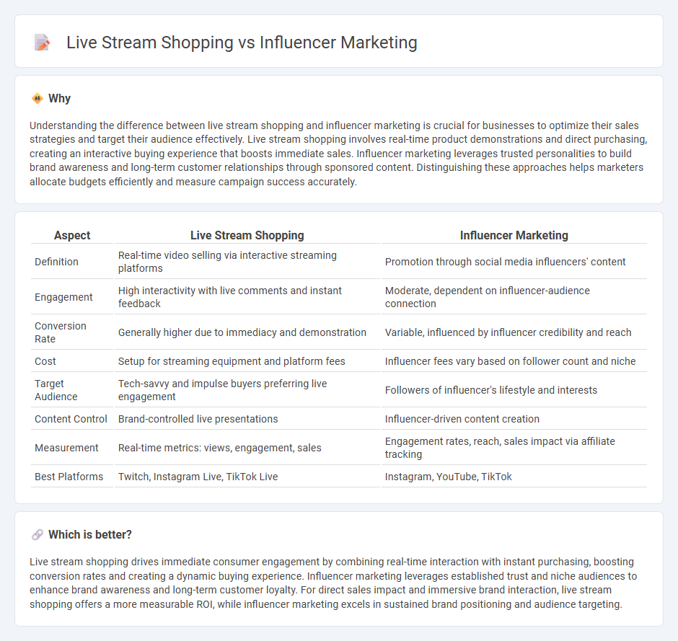Click cell Followers of influencer's lifestyle and interests
Image resolution: width=678 pixels, height=641 pixels.
[x=514, y=390]
